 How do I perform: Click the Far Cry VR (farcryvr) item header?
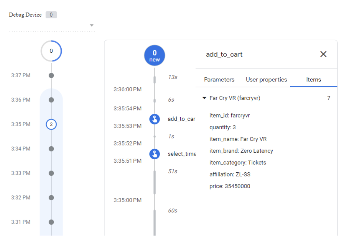[235, 98]
